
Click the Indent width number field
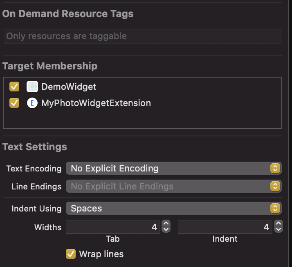tap(225, 227)
